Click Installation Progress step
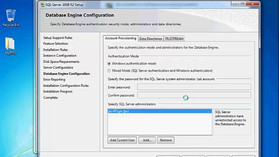The image size is (279, 157). 58,92
